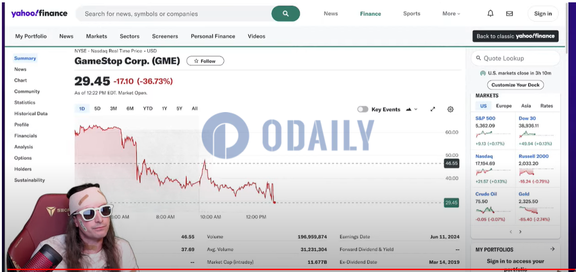
Task: Open the Profile sidebar item
Action: [x=22, y=125]
